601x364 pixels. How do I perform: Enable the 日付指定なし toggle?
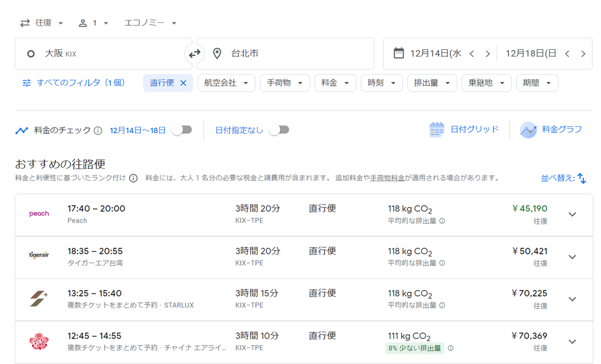(x=279, y=130)
